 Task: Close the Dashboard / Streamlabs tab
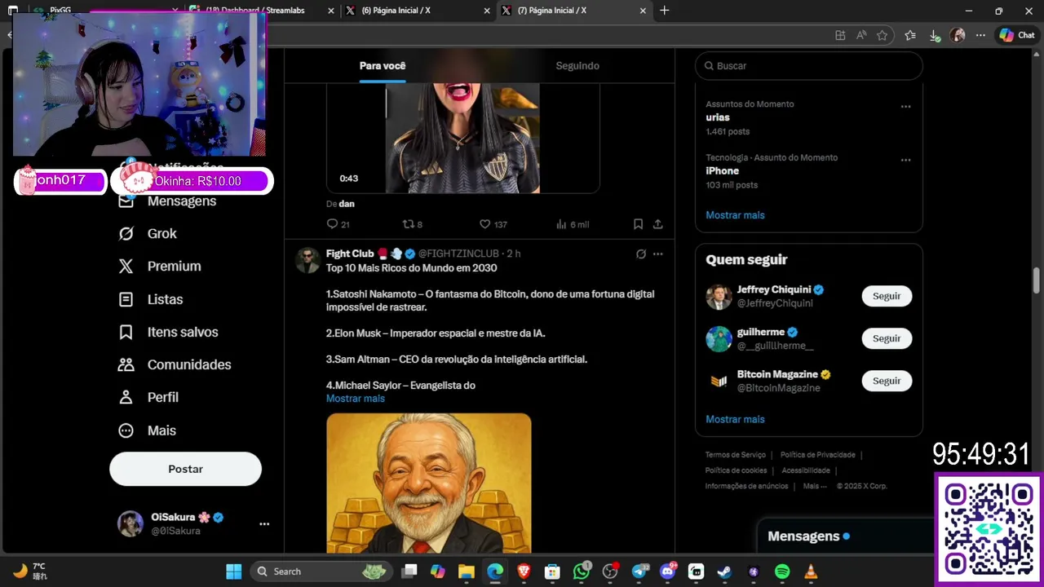click(330, 11)
